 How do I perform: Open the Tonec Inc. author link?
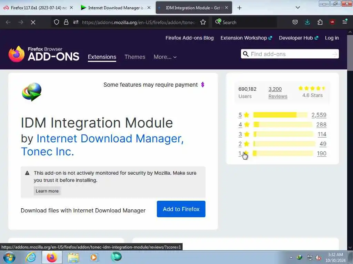pos(48,152)
